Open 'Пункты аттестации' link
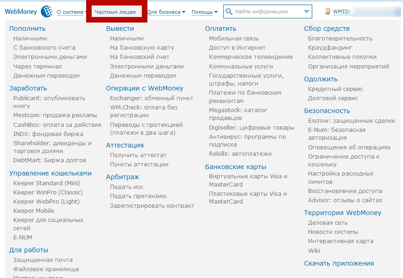Screen dimensions: 403x278 coord(139,165)
